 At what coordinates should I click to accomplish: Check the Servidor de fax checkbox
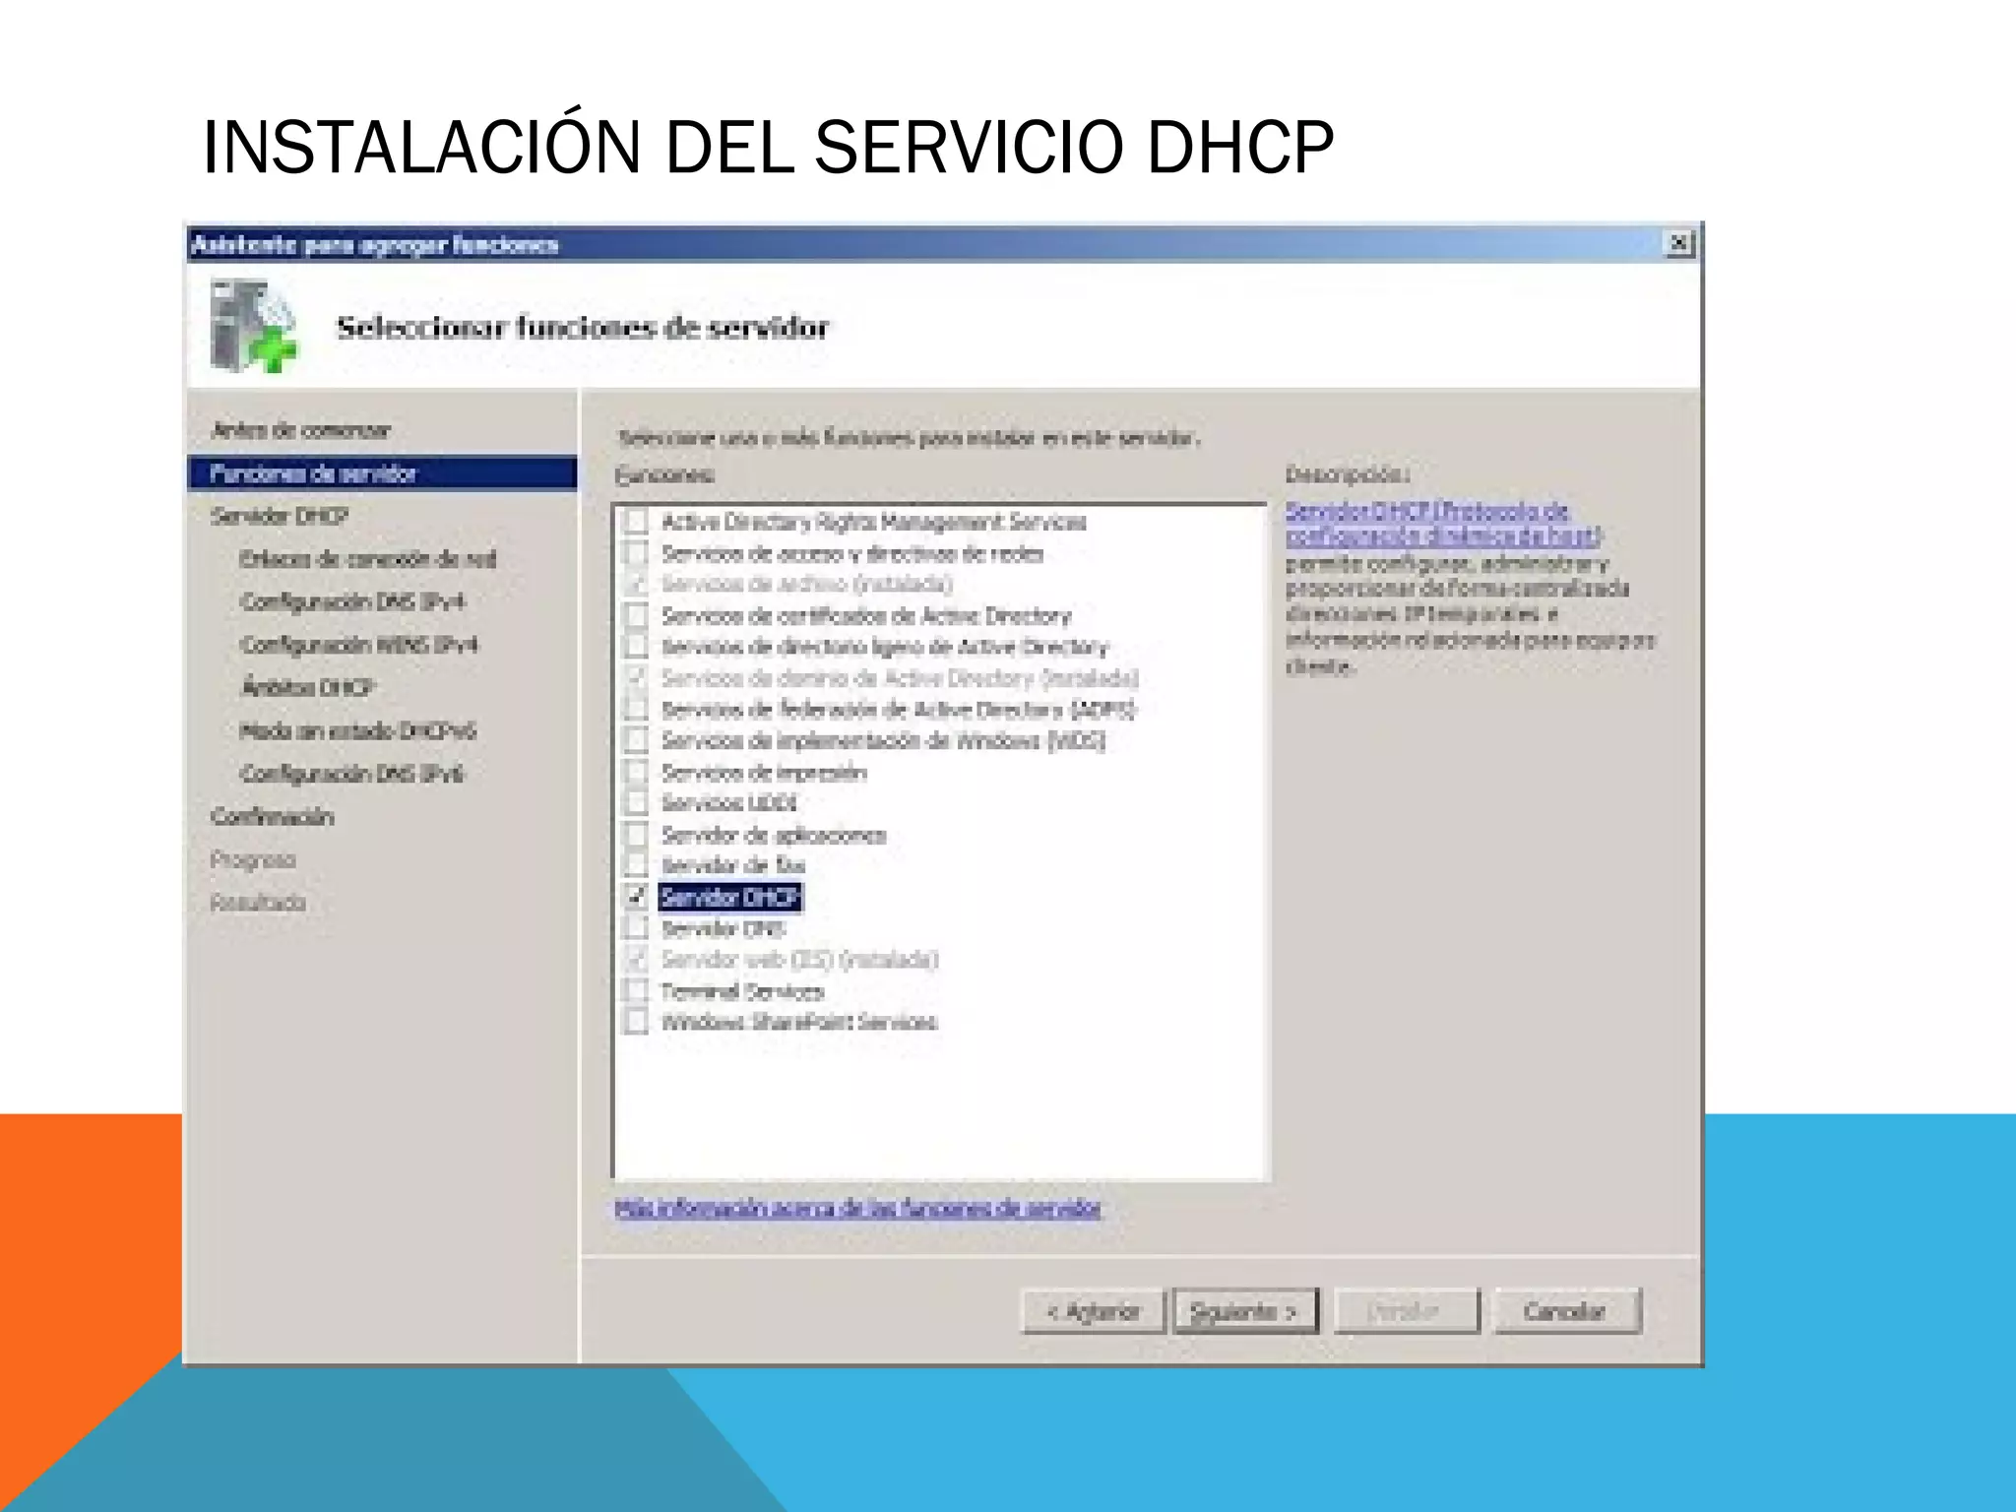tap(637, 865)
